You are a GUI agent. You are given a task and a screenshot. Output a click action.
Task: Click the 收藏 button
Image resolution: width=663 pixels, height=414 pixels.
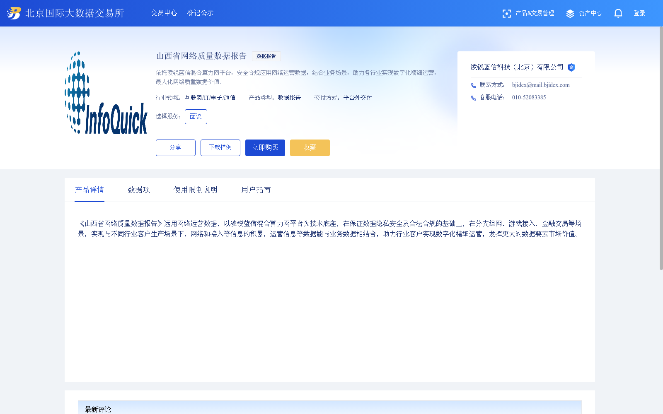310,148
